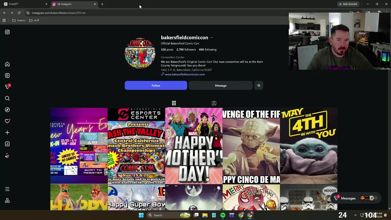
Task: Open the Merry Christmas post
Action: (251, 197)
